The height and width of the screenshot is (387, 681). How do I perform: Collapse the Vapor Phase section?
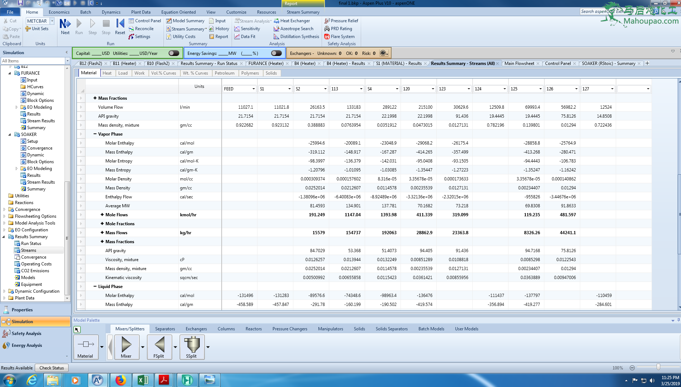(x=95, y=134)
